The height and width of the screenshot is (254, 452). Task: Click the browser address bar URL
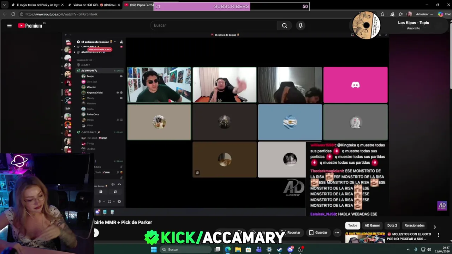(x=61, y=14)
